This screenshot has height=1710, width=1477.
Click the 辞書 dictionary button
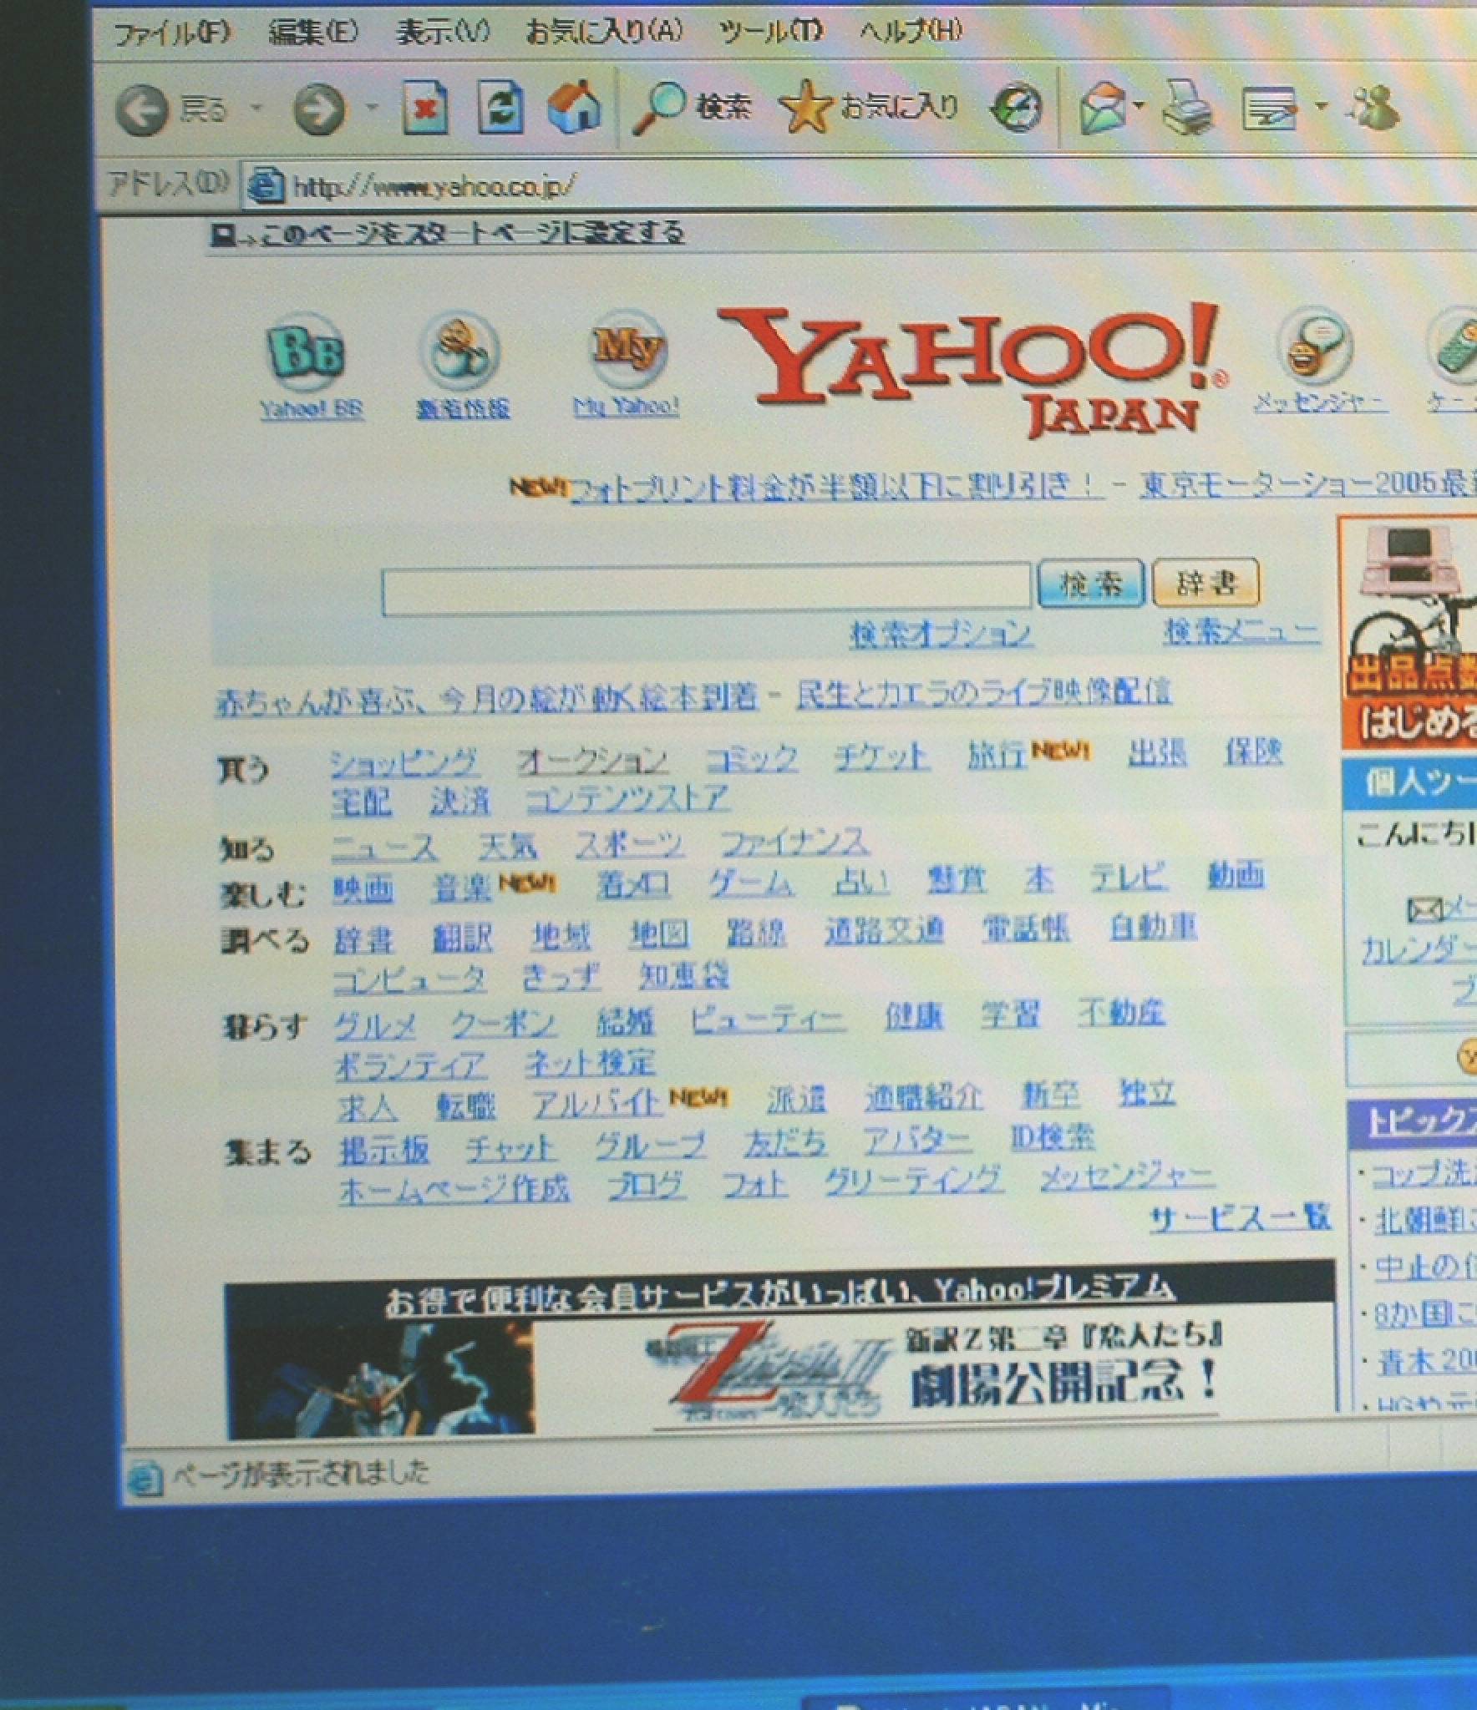[x=1205, y=582]
